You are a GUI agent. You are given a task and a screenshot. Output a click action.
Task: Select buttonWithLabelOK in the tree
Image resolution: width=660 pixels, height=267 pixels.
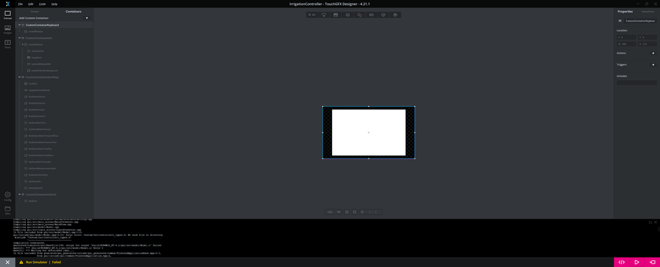pos(41,64)
